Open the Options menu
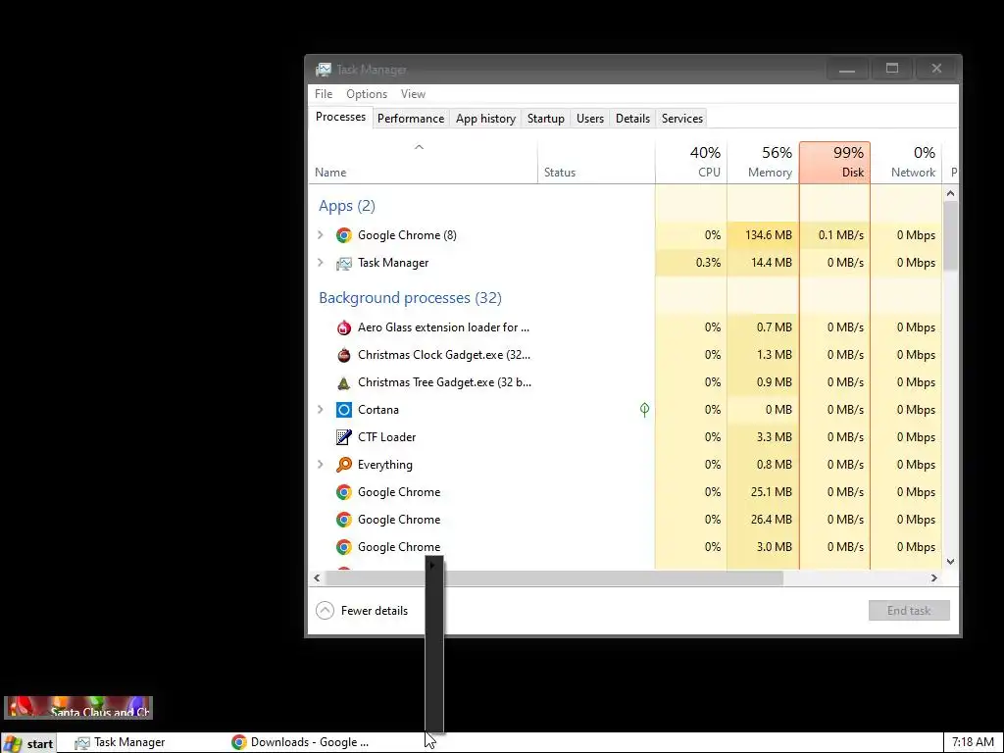 point(367,94)
